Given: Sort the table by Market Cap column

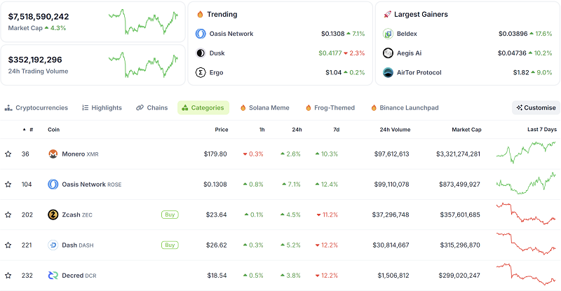Looking at the screenshot, I should coord(466,130).
